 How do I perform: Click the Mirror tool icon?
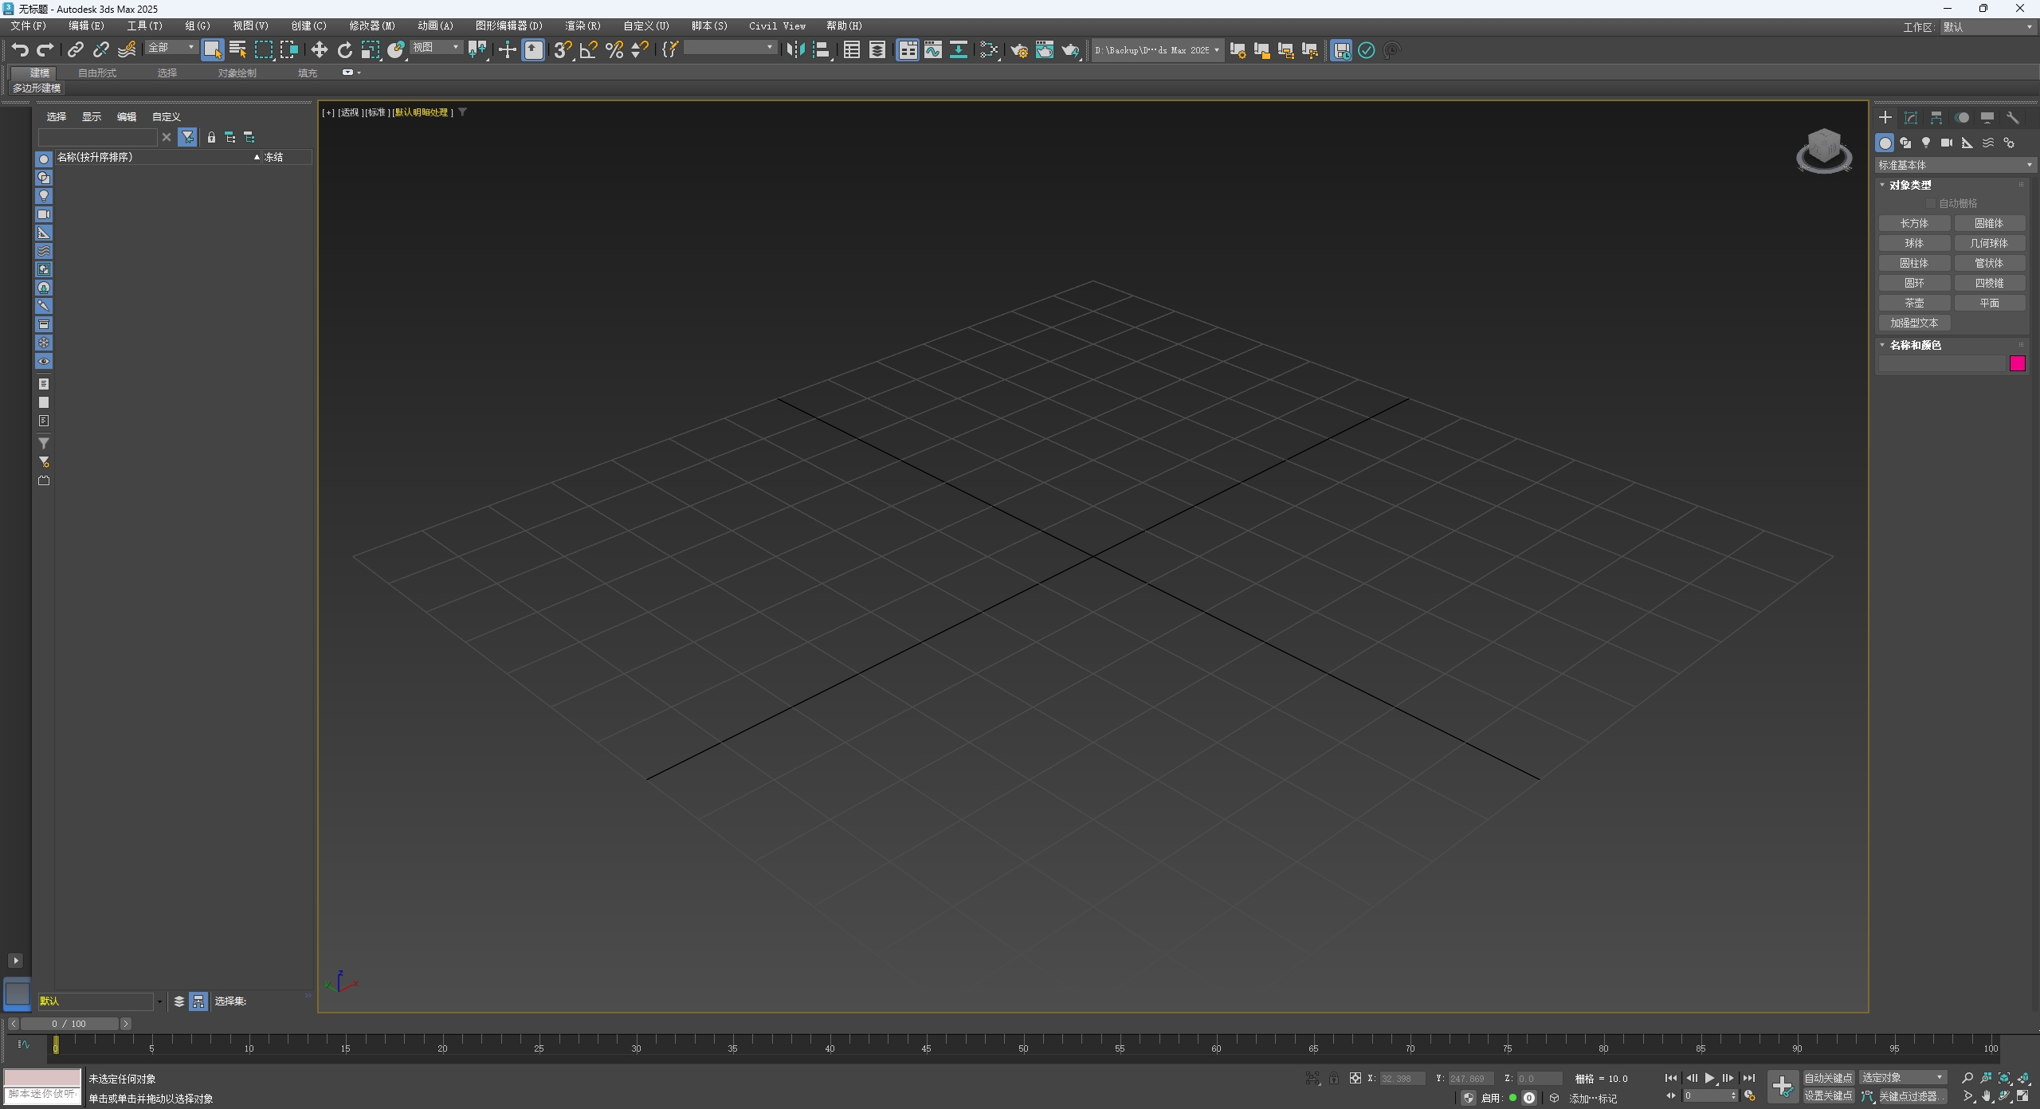tap(794, 50)
